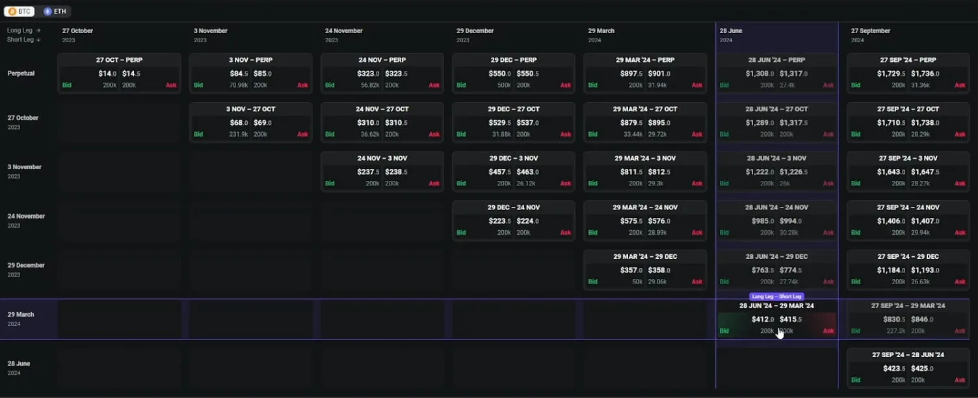Click the $14.5 ask price in 27 OCT – PERP
This screenshot has width=978, height=398.
[131, 73]
